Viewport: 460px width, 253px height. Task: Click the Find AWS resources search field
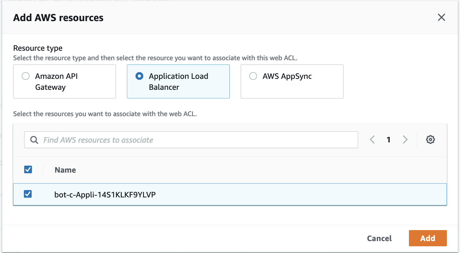[191, 140]
